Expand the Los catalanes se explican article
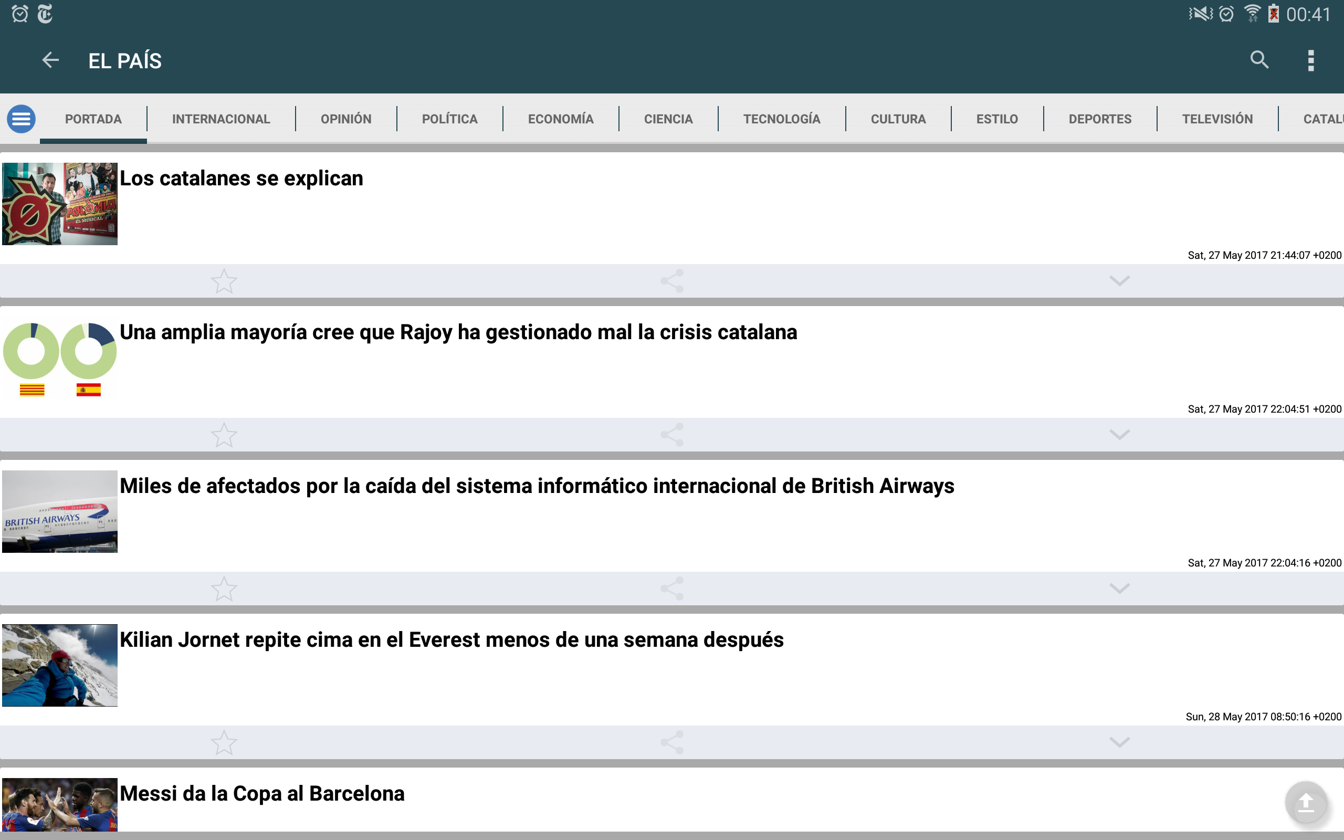The image size is (1344, 840). [1119, 281]
